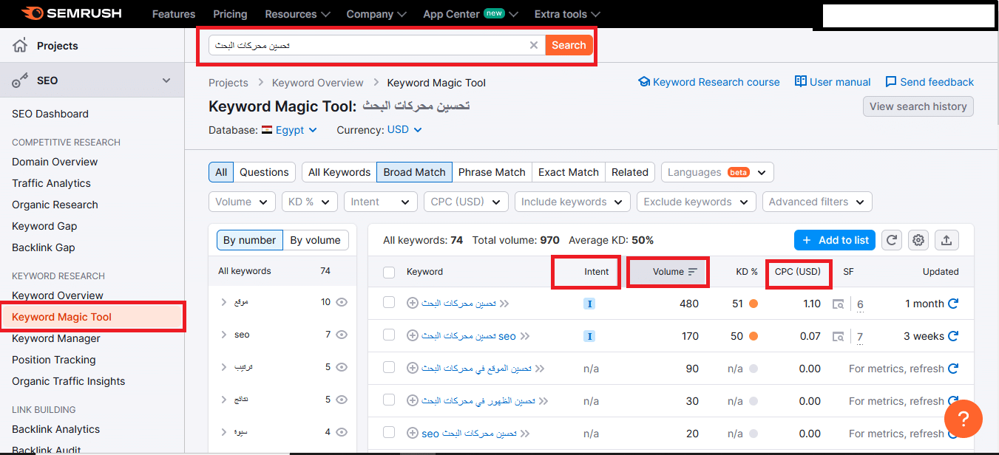Expand the seo keyword group chevron
Screen dimensions: 999x455
[224, 335]
